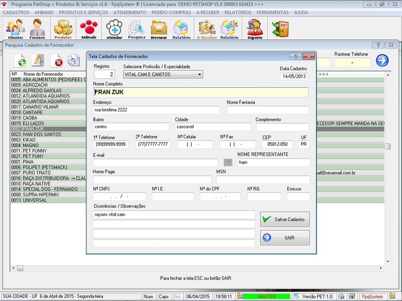Click the Produtos toolbar icon
The image size is (402, 301).
(63, 28)
